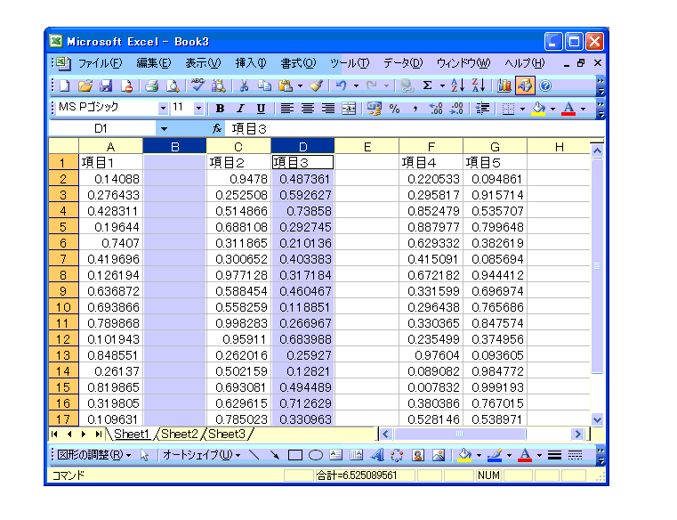This screenshot has width=677, height=520.
Task: Click the AutoSum sigma icon
Action: [x=427, y=85]
